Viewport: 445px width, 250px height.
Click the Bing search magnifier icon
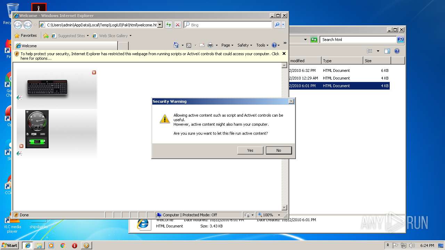[277, 25]
